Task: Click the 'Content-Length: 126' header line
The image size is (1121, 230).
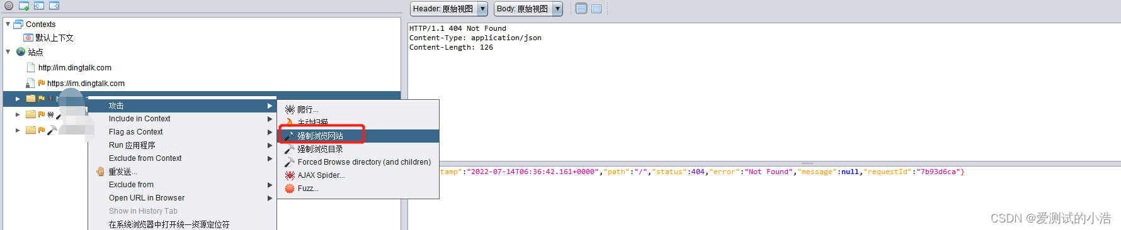Action: [x=451, y=47]
